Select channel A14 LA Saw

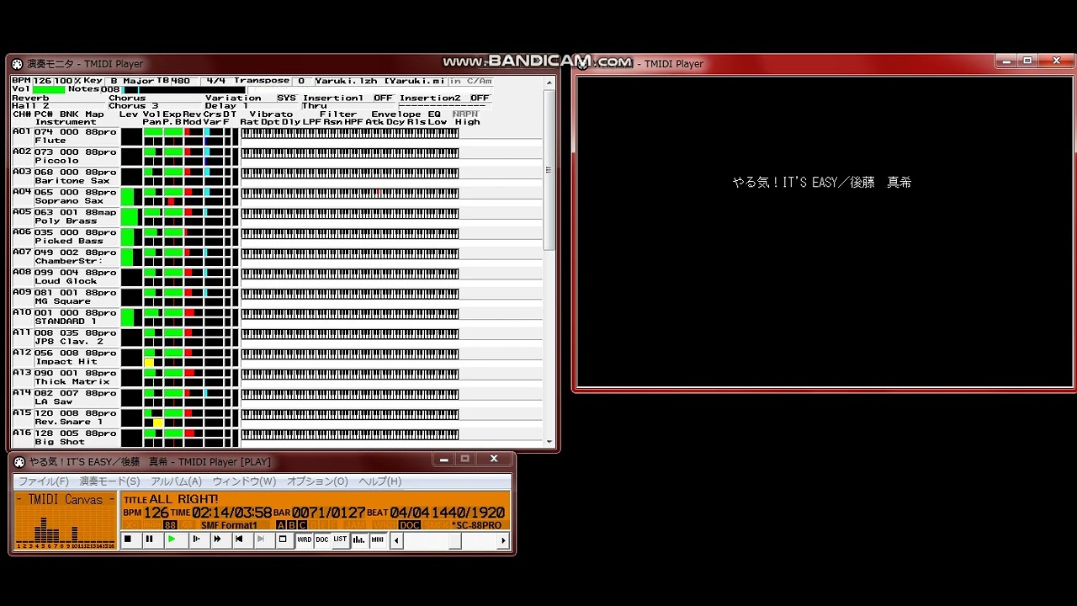point(65,397)
